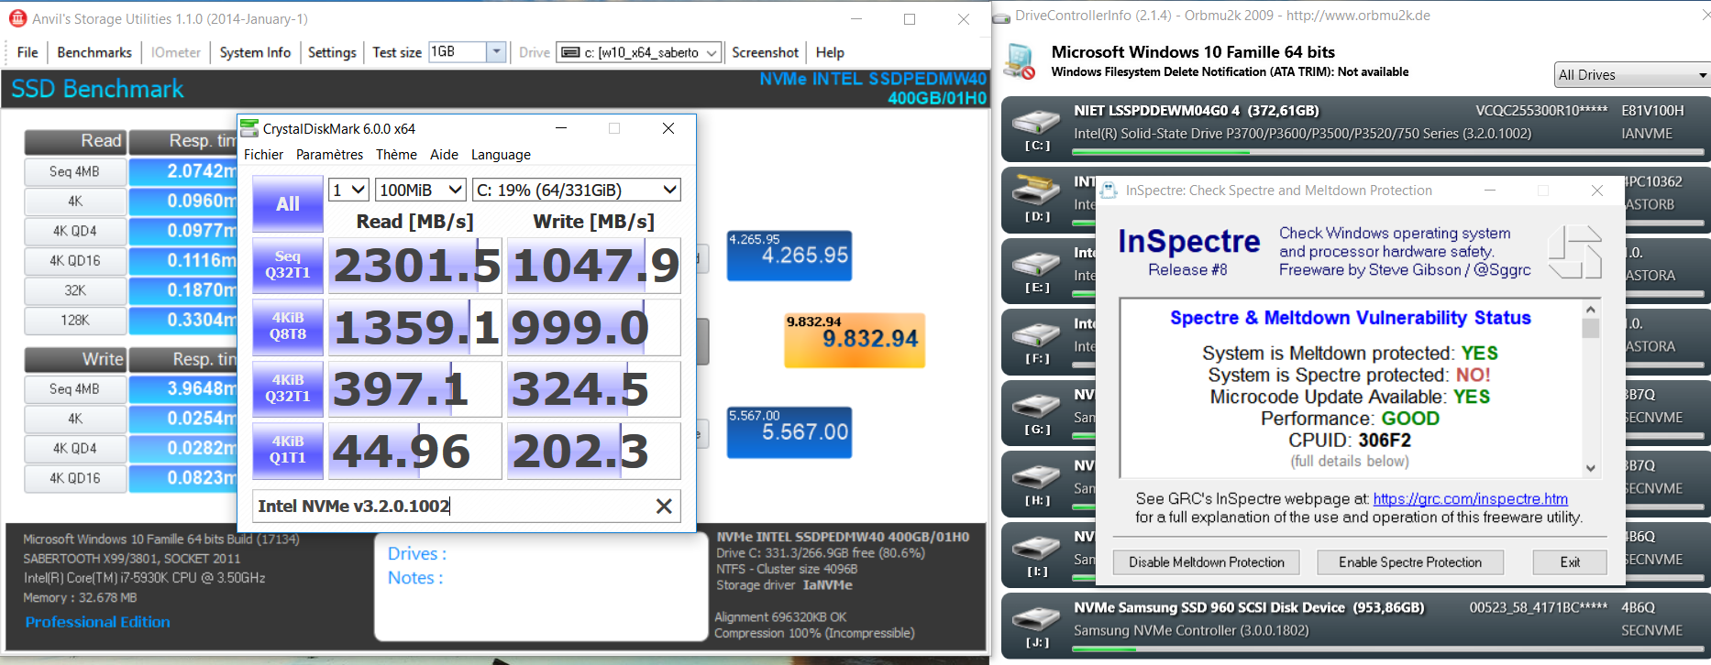
Task: Click the 5.567.00 write score box
Action: point(789,432)
